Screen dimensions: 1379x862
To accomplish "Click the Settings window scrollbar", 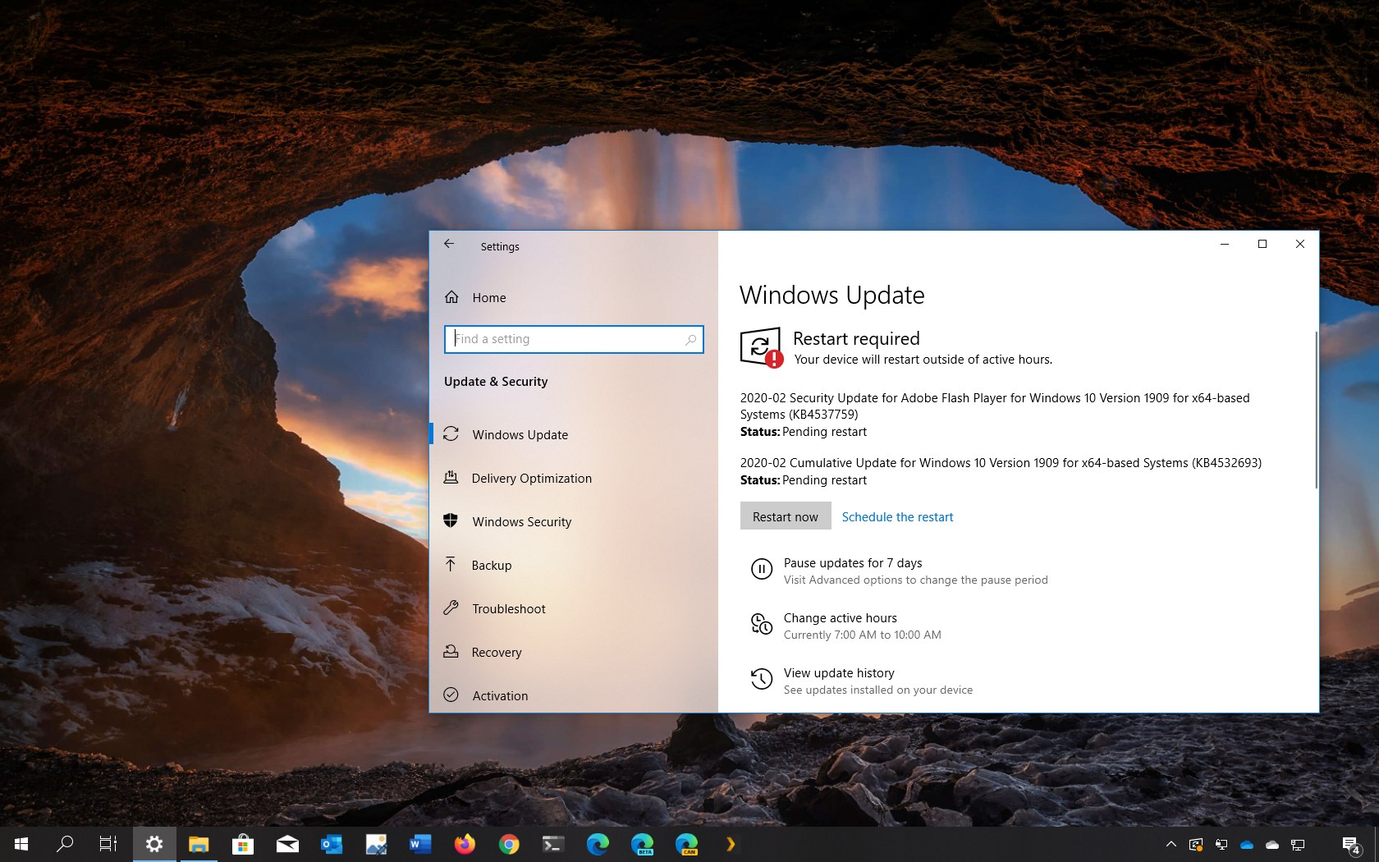I will pyautogui.click(x=1316, y=410).
